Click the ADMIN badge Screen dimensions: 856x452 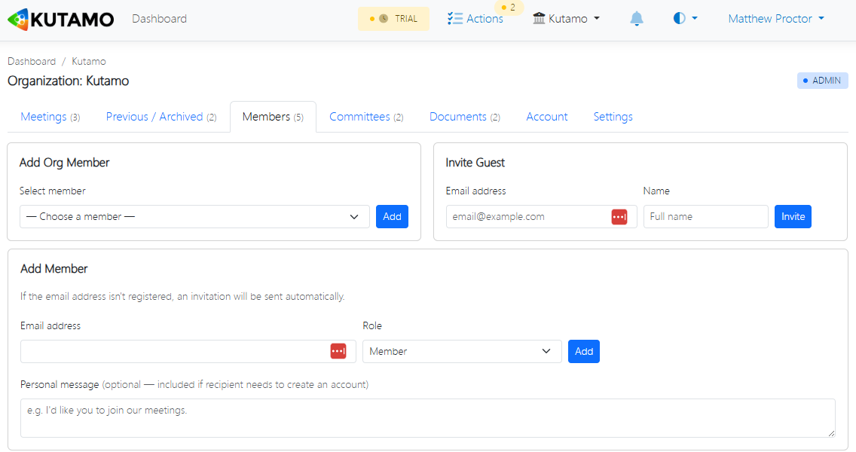pyautogui.click(x=822, y=81)
